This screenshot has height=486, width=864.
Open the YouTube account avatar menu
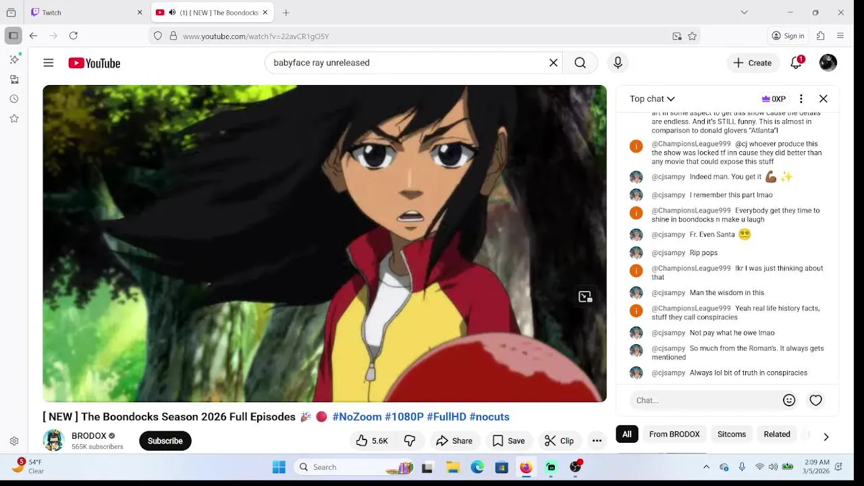click(828, 63)
